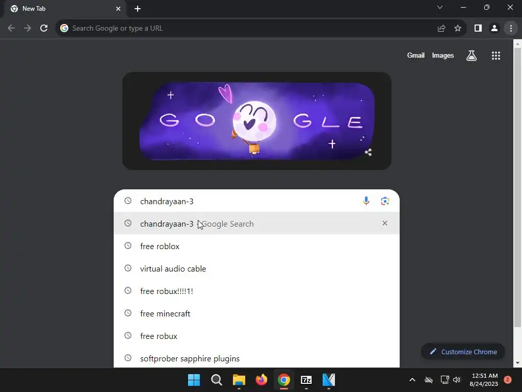Image resolution: width=522 pixels, height=392 pixels.
Task: Expand the tab search dropdown arrow
Action: tap(440, 7)
